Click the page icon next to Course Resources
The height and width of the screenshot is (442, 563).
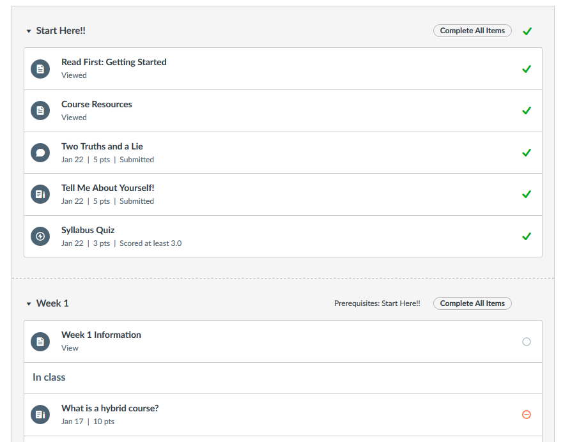[x=40, y=111]
